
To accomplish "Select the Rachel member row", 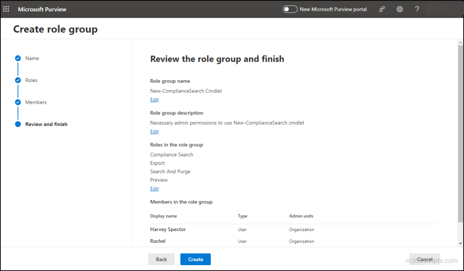I will [158, 241].
